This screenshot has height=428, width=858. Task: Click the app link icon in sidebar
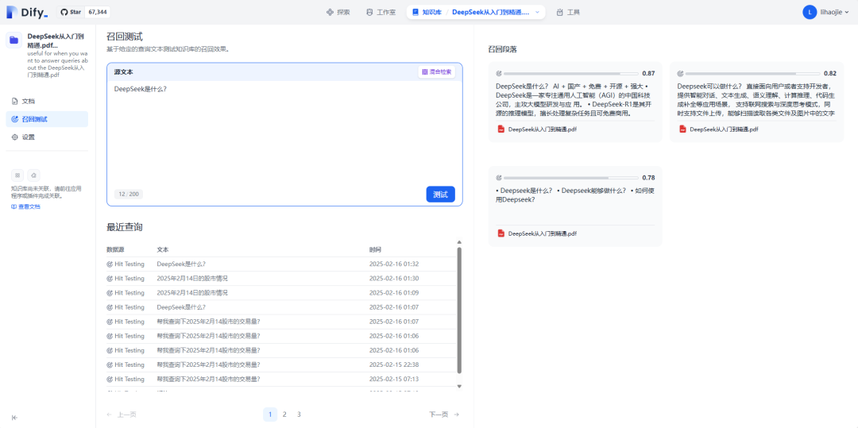[x=17, y=175]
